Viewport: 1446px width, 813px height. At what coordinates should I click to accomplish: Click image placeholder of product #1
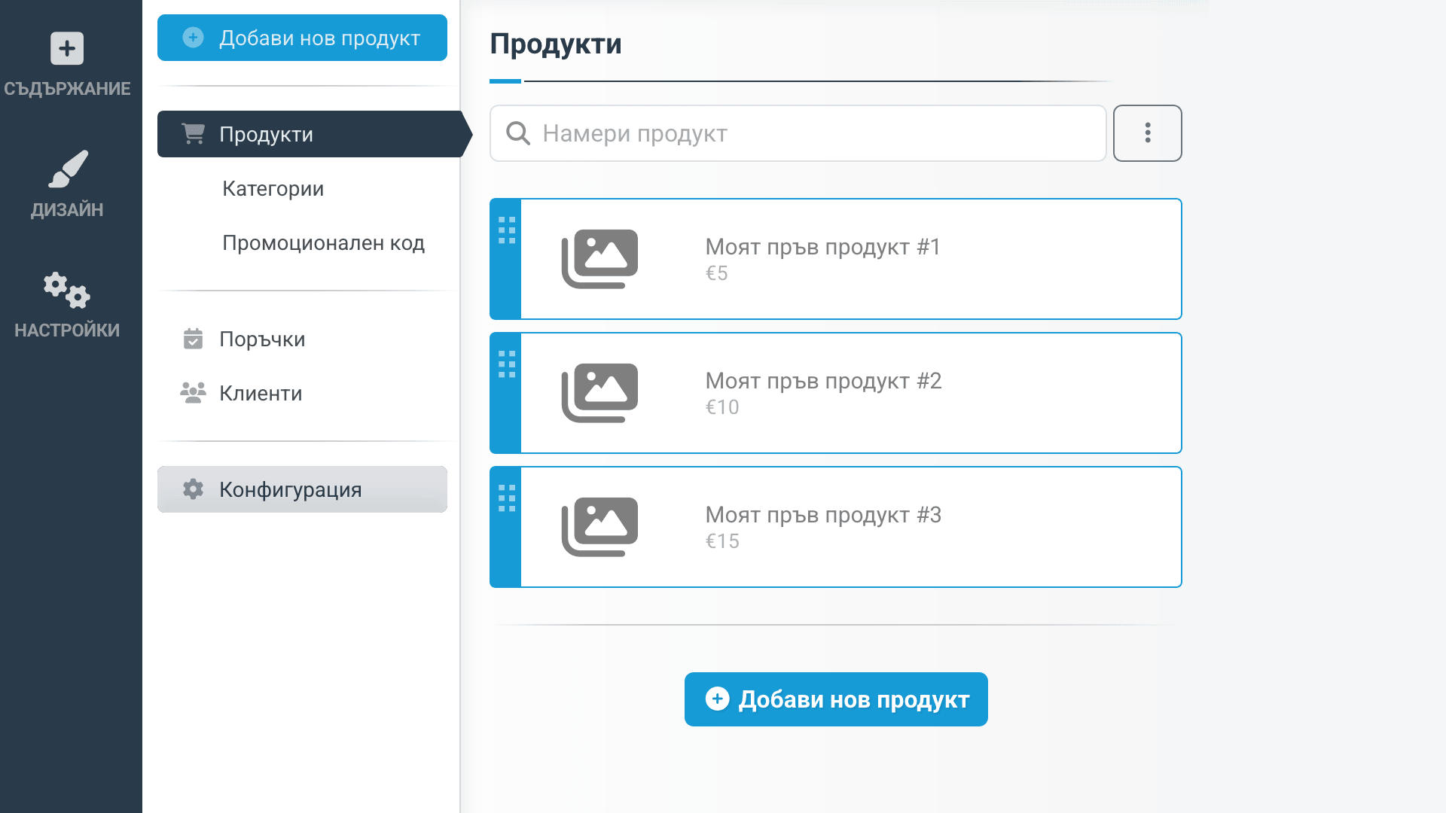point(599,258)
